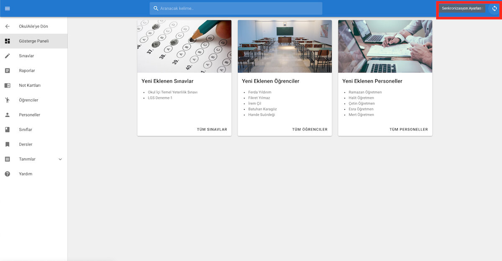Image resolution: width=502 pixels, height=261 pixels.
Task: Click the Raporlar document icon
Action: (x=7, y=70)
